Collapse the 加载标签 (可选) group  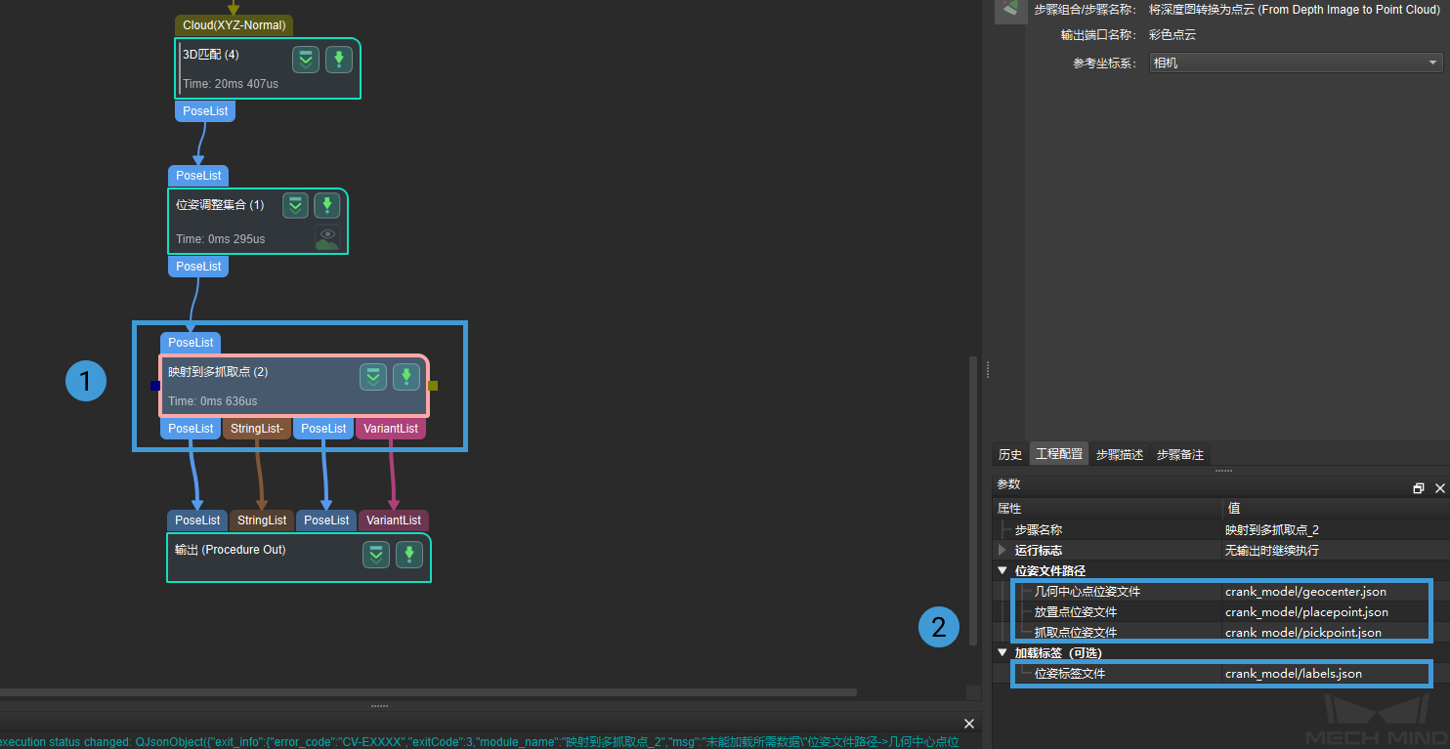coord(1002,652)
